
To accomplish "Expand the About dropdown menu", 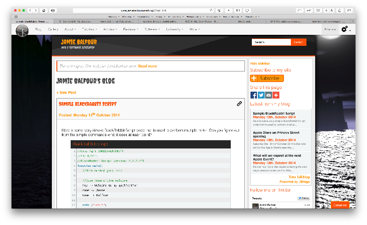I will click(x=68, y=29).
